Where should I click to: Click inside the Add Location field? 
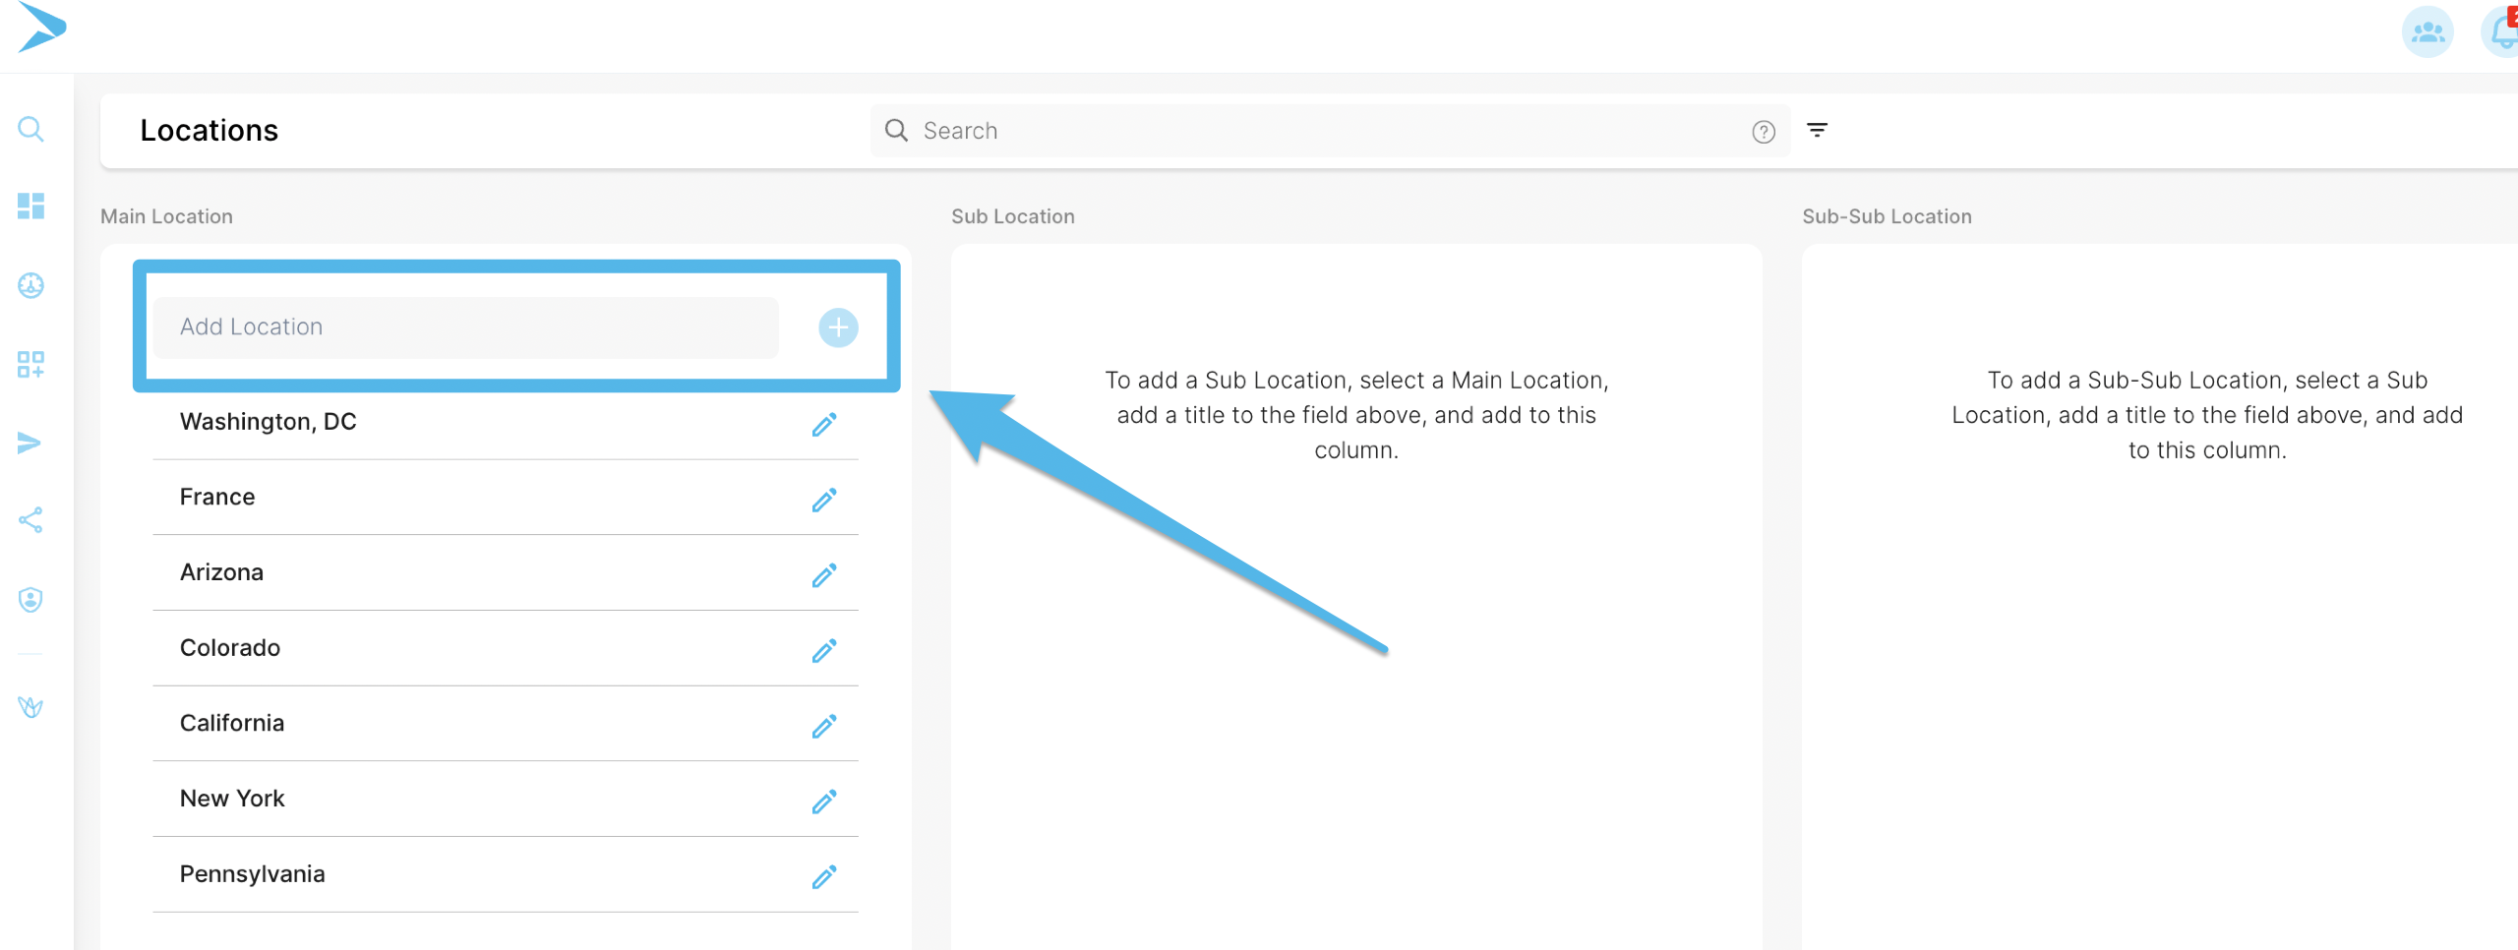pyautogui.click(x=466, y=327)
